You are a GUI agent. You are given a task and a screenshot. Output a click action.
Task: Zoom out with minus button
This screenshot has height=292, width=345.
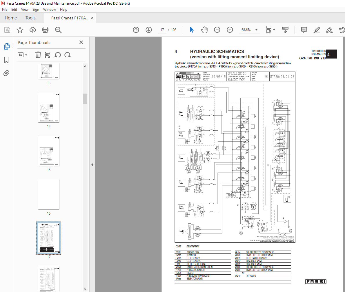point(217,30)
